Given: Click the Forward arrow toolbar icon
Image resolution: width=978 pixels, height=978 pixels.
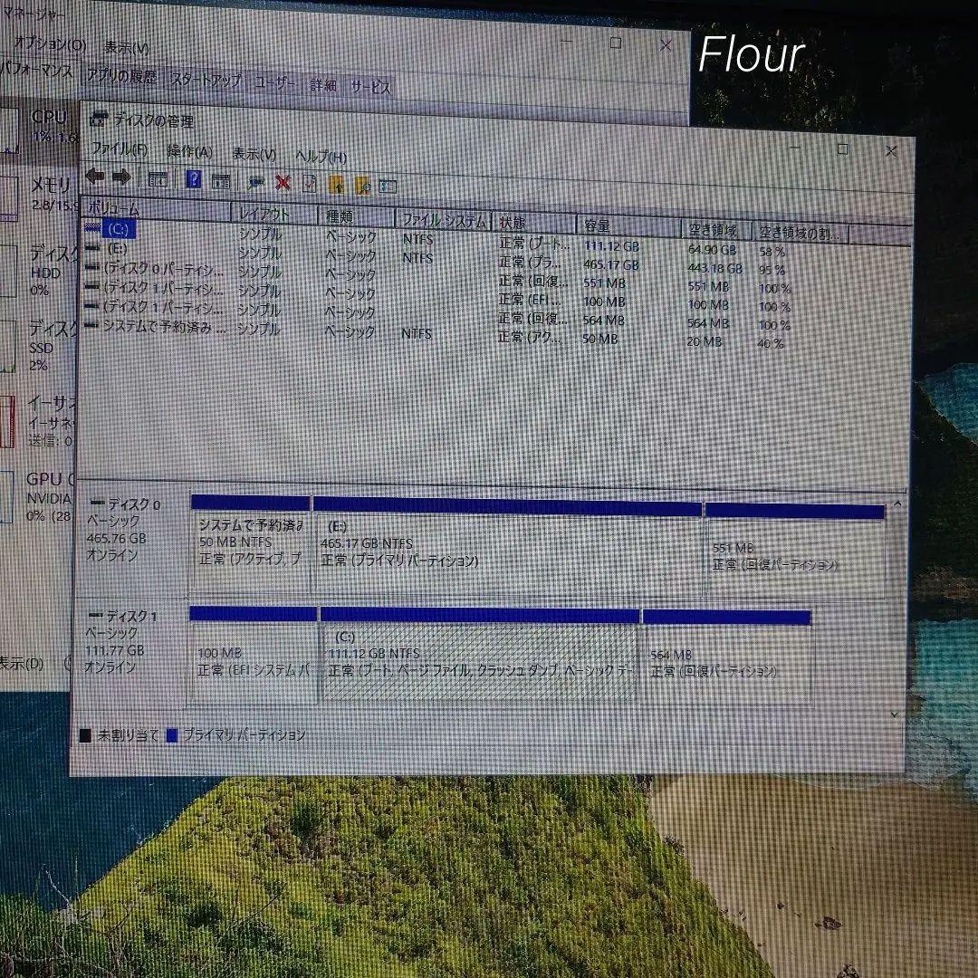Looking at the screenshot, I should click(x=120, y=181).
